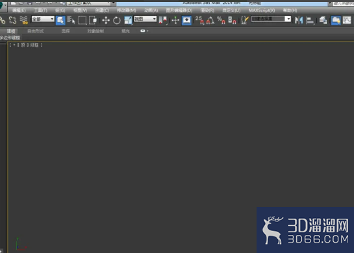The height and width of the screenshot is (253, 354).
Task: Click the Mirror tool icon
Action: click(299, 20)
